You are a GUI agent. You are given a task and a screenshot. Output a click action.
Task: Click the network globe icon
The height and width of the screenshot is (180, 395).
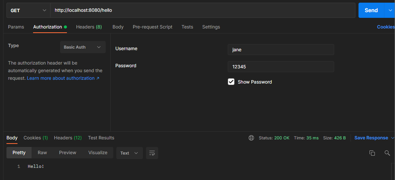[251, 138]
